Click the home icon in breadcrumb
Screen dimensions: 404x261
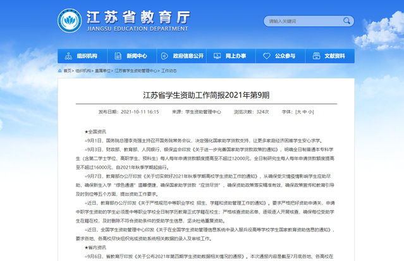pyautogui.click(x=59, y=71)
